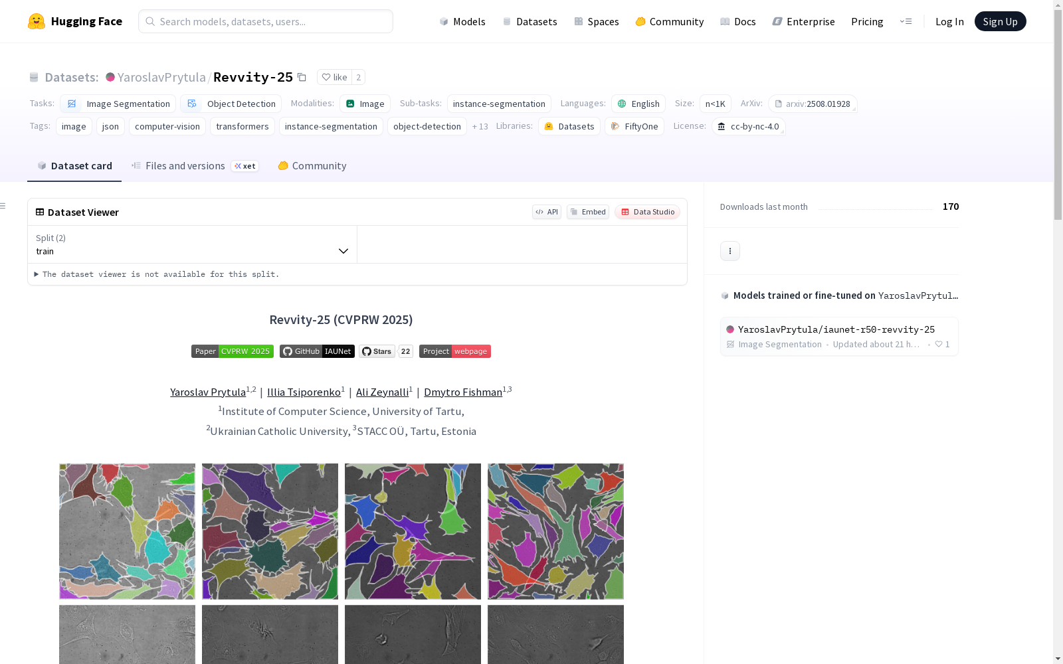Click the Image modality tag
Screen dimensions: 1063x664
tap(365, 104)
